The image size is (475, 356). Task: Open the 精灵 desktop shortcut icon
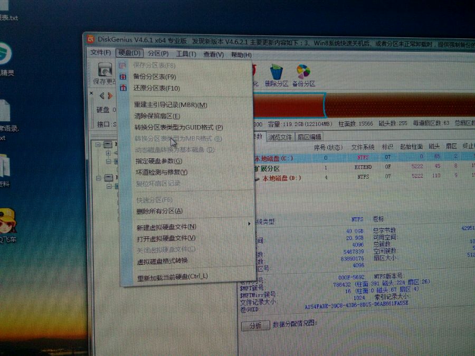(x=5, y=54)
